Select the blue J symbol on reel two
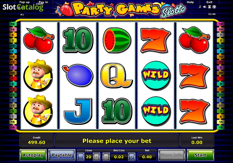This screenshot has width=233, height=163. pyautogui.click(x=78, y=111)
